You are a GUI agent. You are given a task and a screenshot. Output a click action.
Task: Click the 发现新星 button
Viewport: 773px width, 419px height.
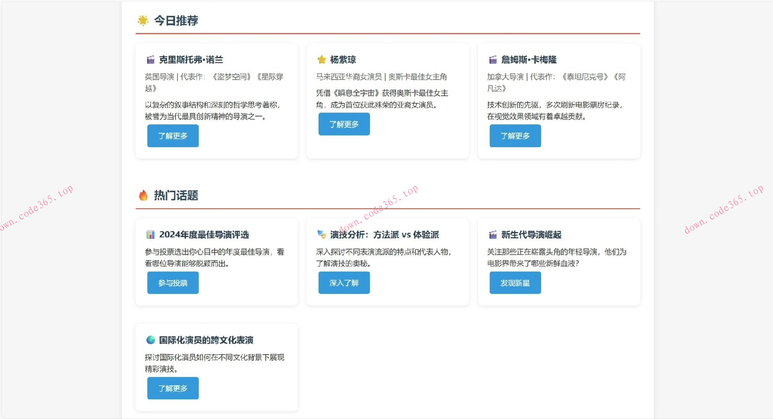(x=515, y=283)
